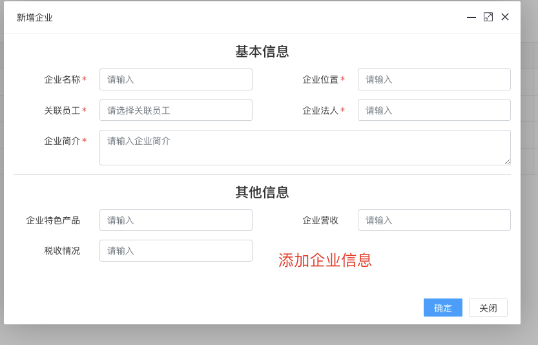Focus the 企业位置 input box
Viewport: 538px width, 345px height.
tap(434, 79)
